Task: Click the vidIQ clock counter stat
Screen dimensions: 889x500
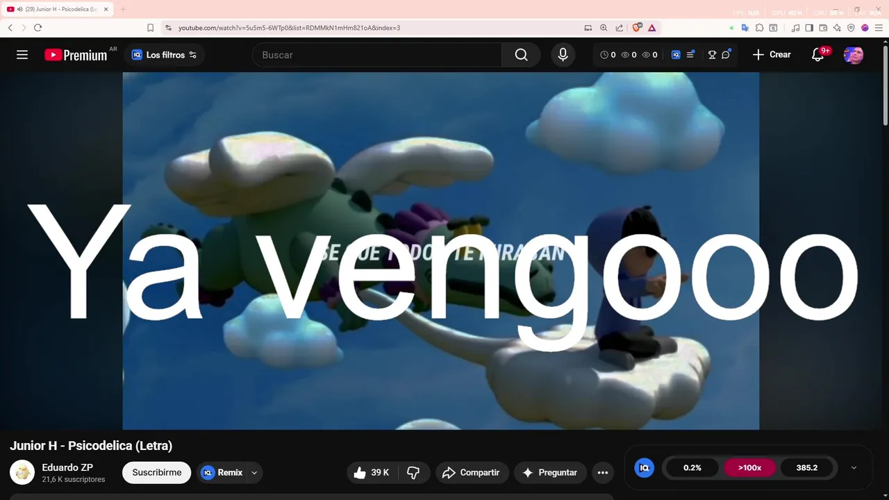Action: coord(608,55)
